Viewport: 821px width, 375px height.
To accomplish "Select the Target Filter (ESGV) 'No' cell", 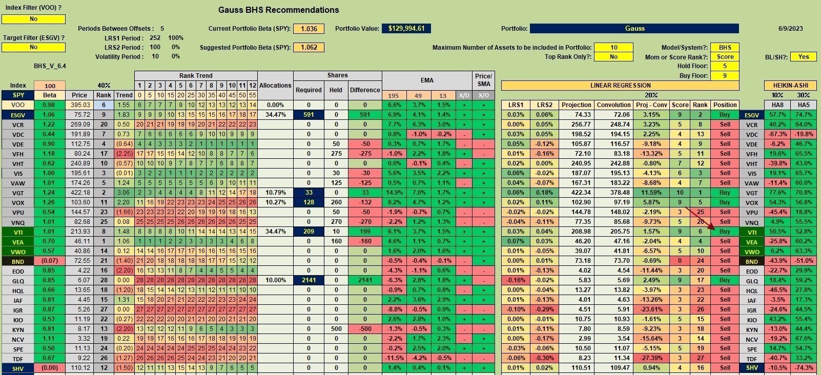I will pyautogui.click(x=33, y=47).
